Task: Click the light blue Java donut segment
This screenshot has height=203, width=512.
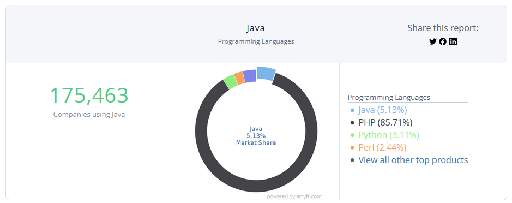Action: tap(266, 73)
